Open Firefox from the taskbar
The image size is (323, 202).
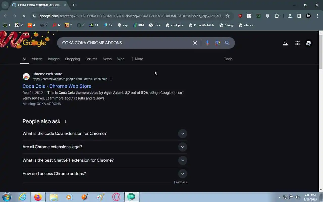tap(38, 197)
